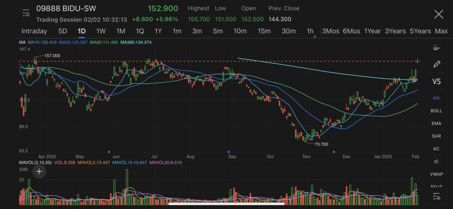Close the full-screen chart view
Screen dimensions: 453x209
point(438,14)
